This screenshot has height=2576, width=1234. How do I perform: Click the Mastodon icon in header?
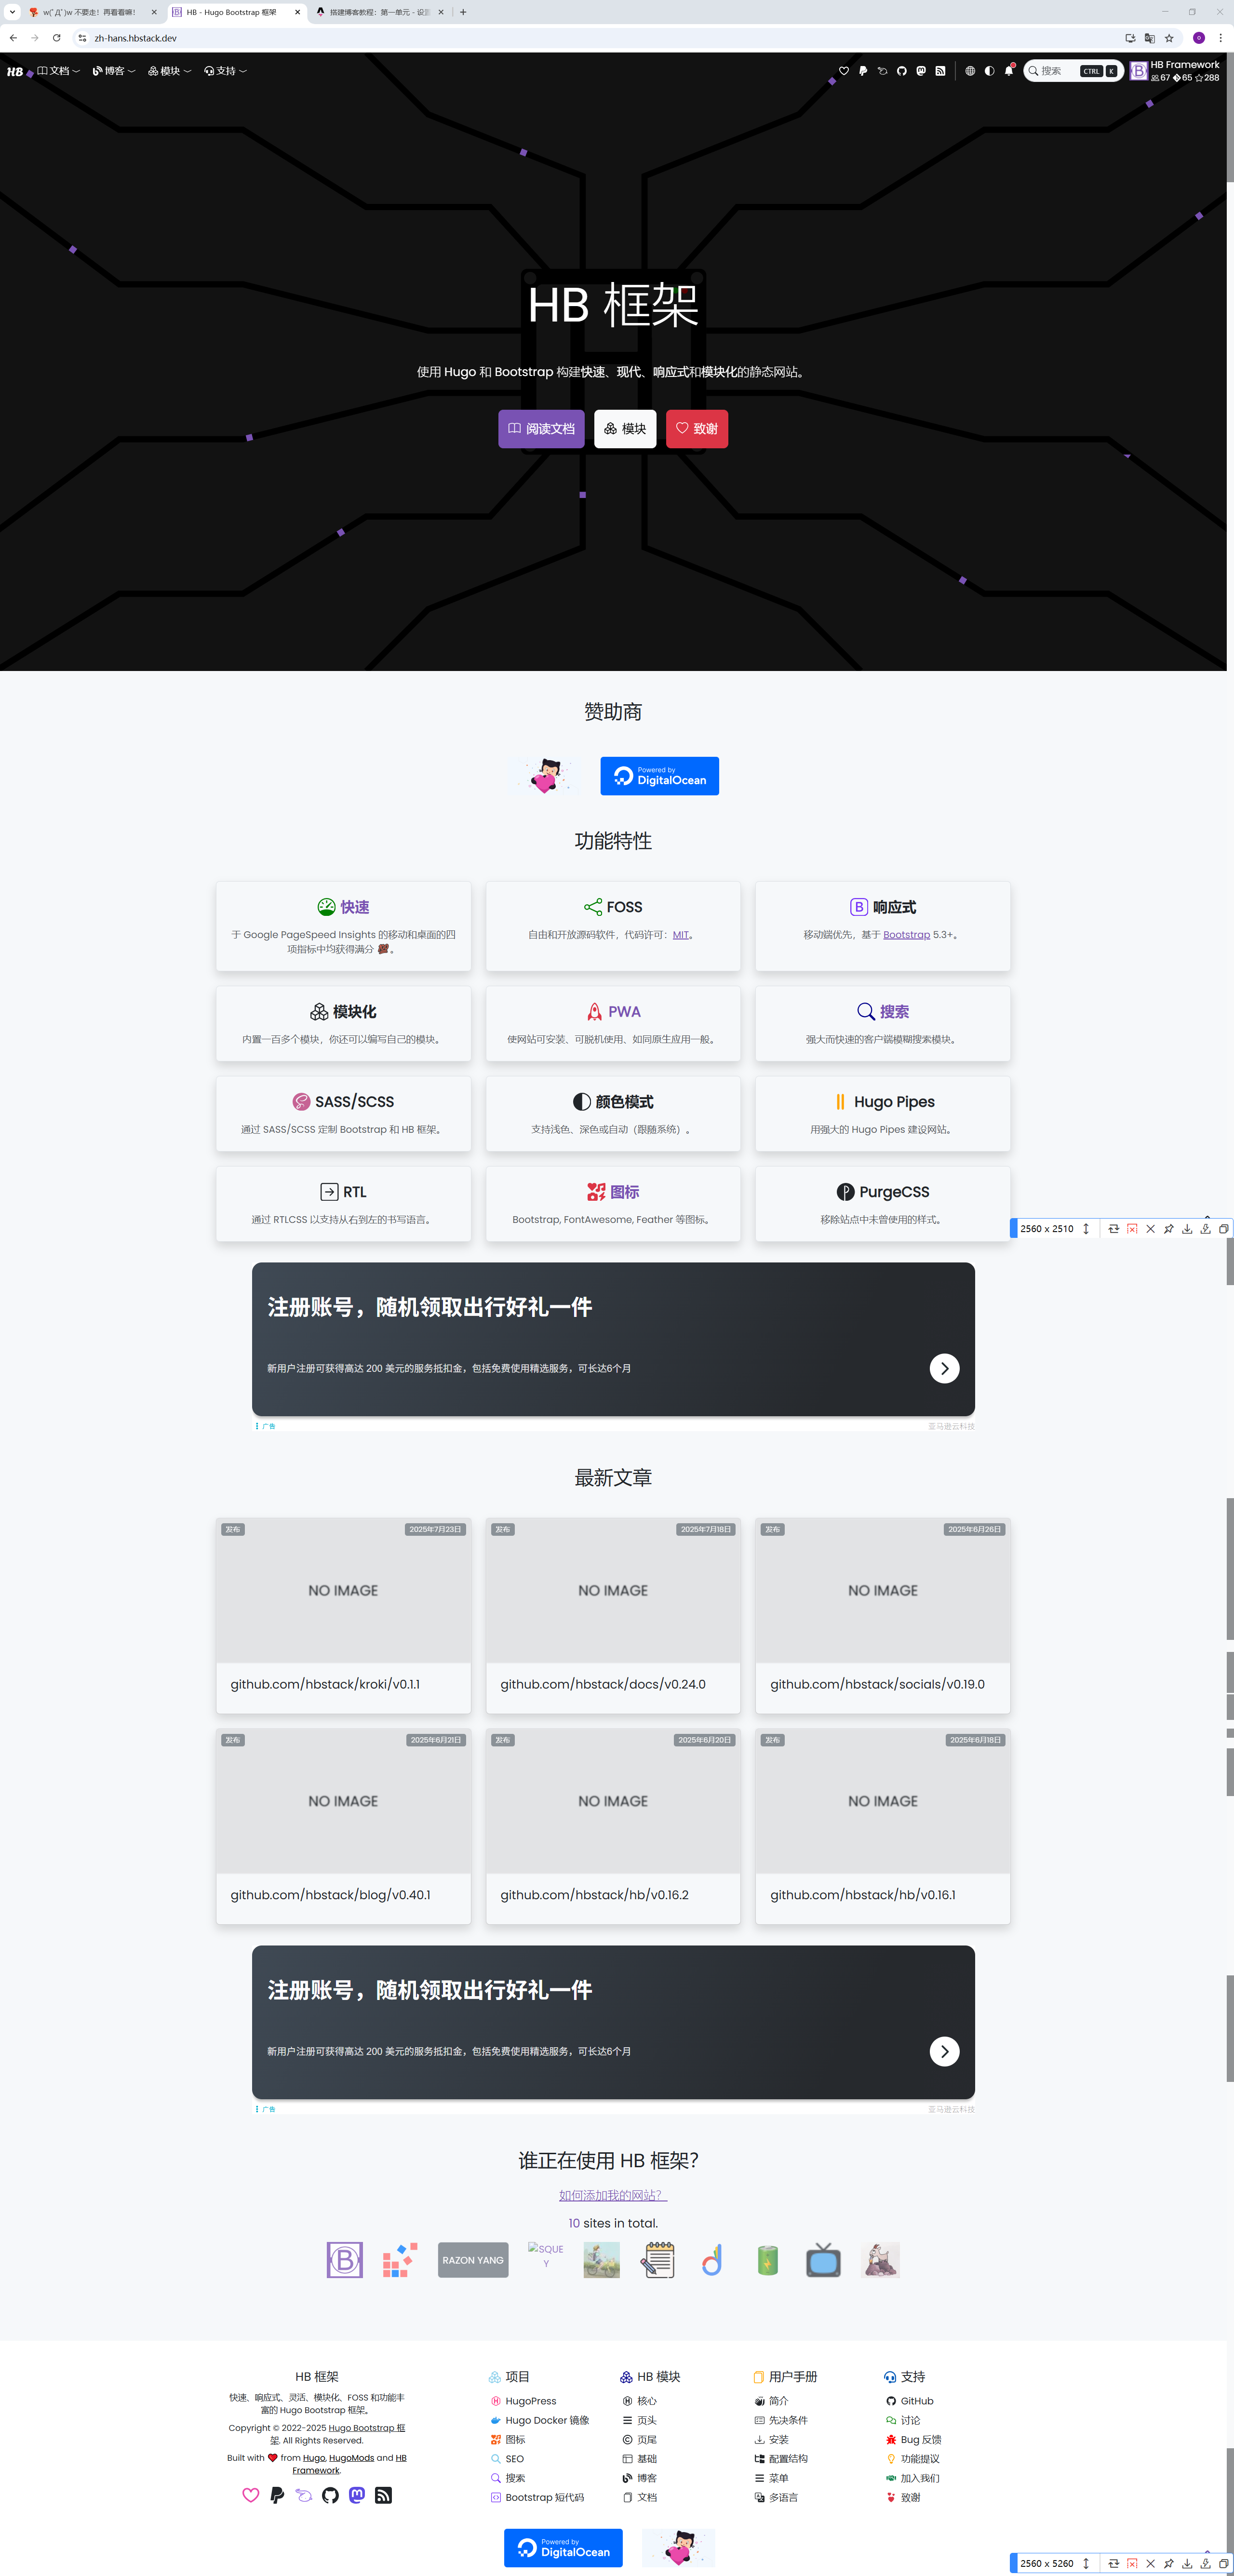[x=921, y=71]
